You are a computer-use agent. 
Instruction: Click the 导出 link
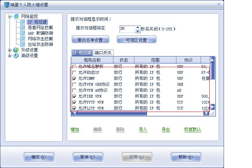click(x=166, y=129)
